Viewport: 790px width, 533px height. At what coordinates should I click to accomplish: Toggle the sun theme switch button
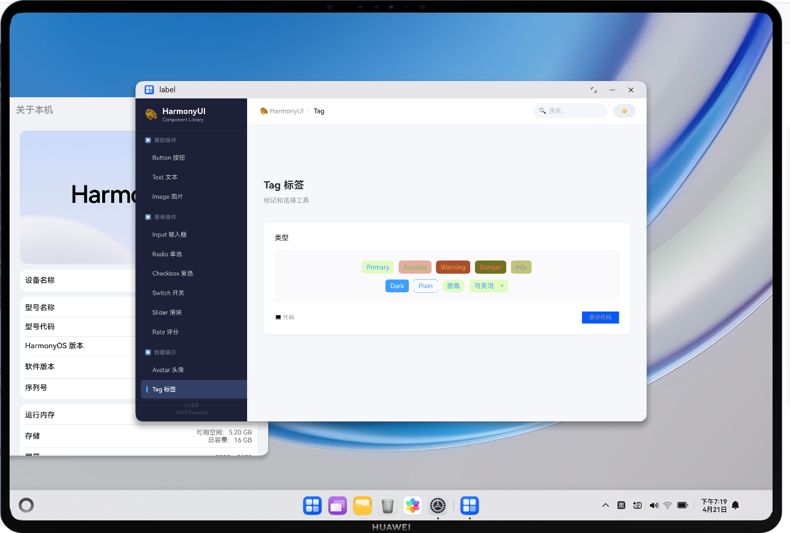[624, 111]
